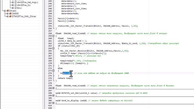Click the Russian comment on line 274
The image size is (194, 109).
click(102, 73)
